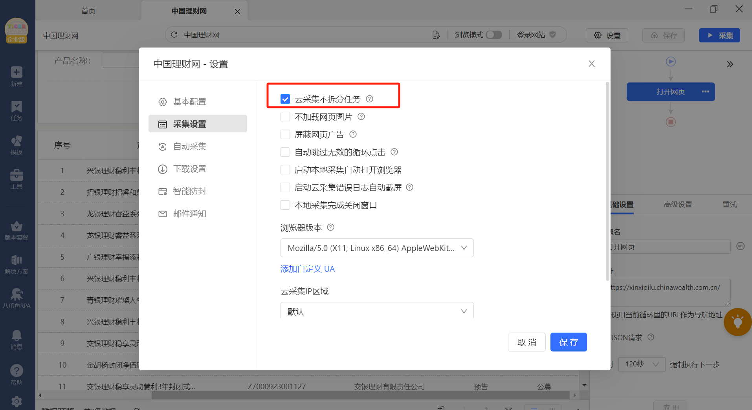Click the settings dialog vertical scrollbar
The height and width of the screenshot is (410, 752).
coord(607,181)
